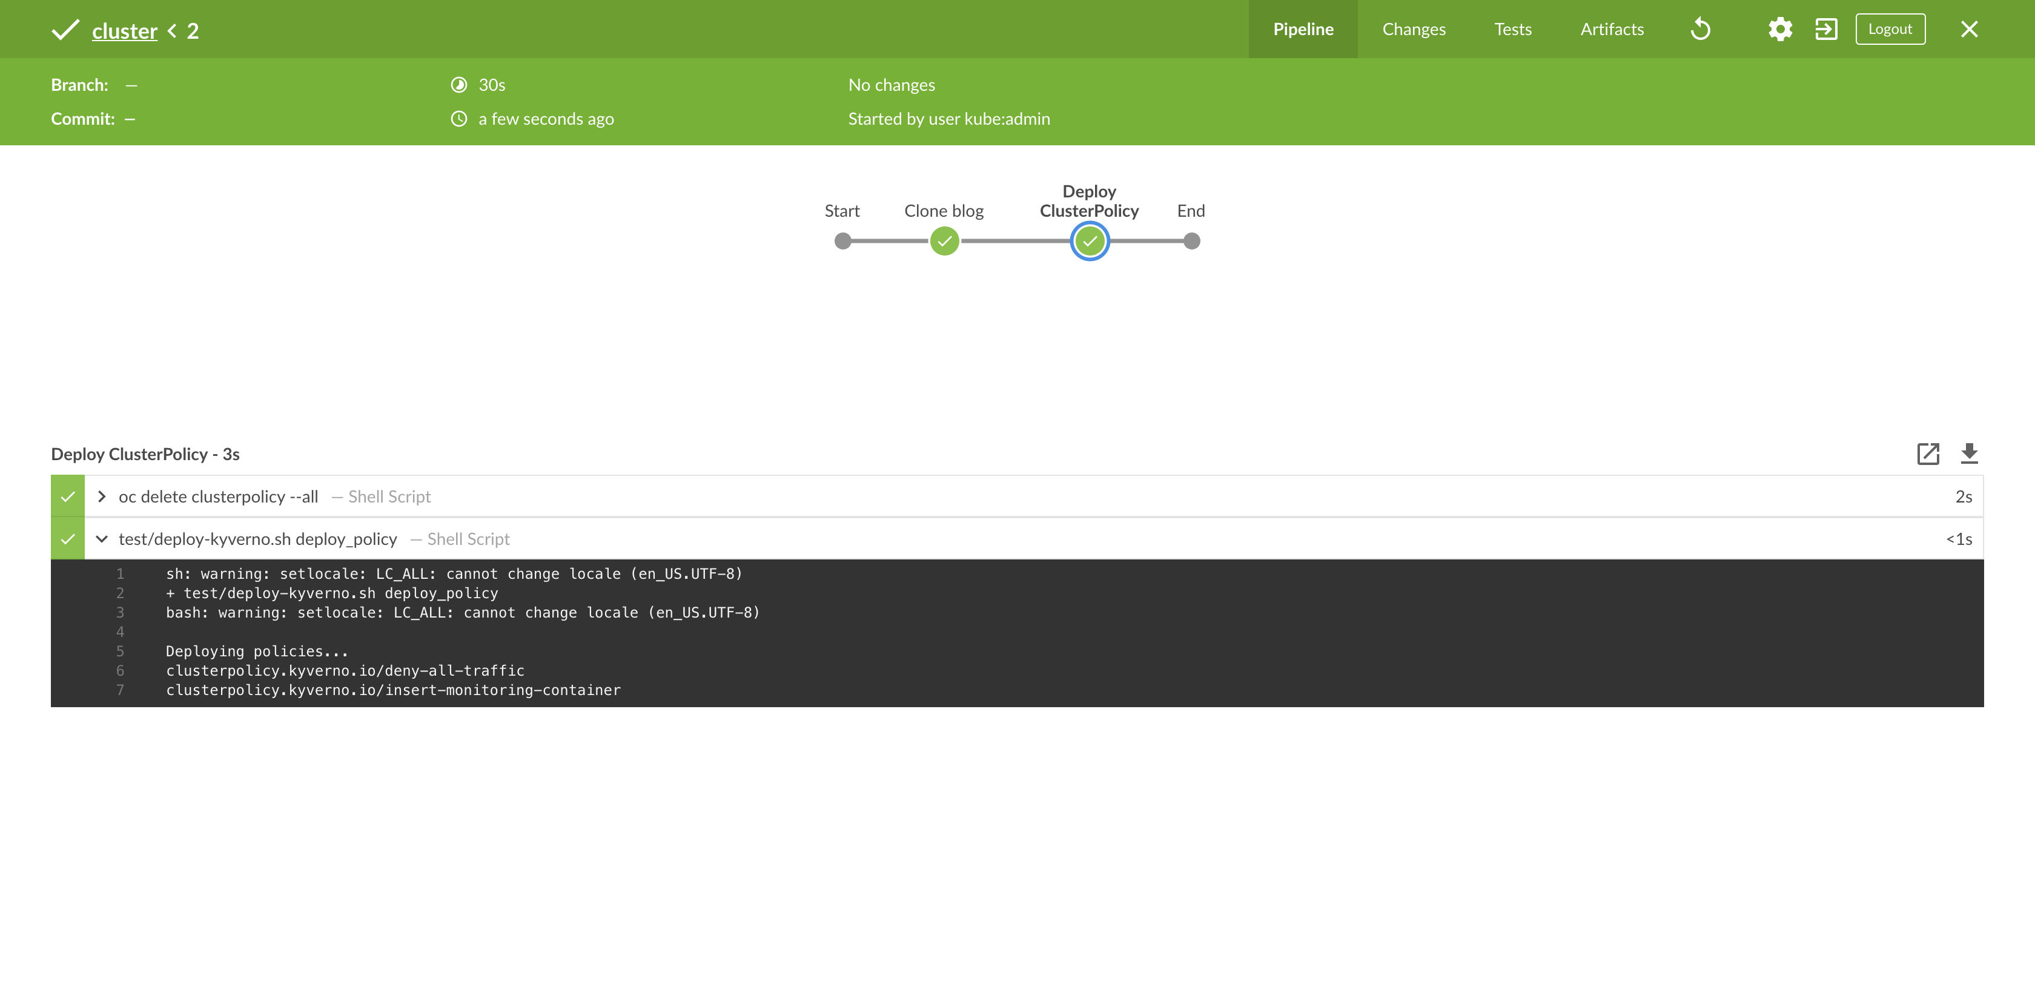
Task: Go to classic Jenkins view icon
Action: [x=1825, y=29]
